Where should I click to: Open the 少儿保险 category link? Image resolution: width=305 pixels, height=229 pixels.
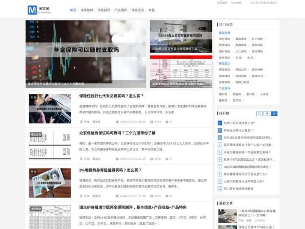click(x=241, y=51)
